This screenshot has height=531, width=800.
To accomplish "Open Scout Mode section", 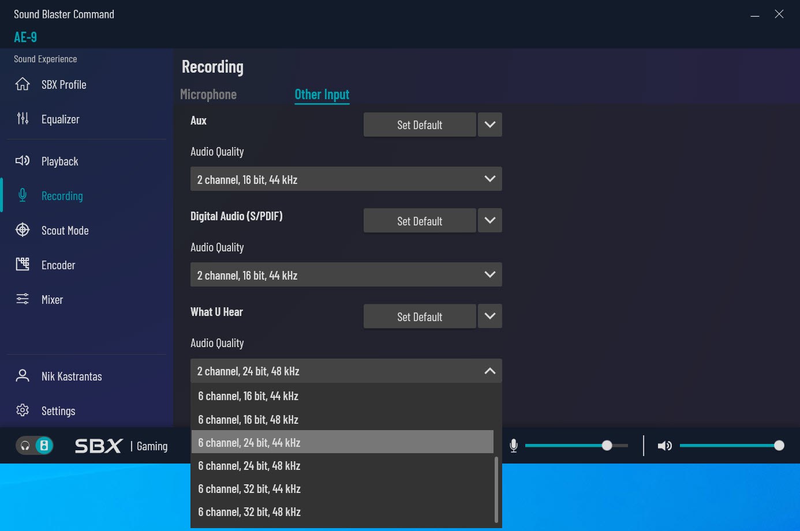I will [x=65, y=231].
